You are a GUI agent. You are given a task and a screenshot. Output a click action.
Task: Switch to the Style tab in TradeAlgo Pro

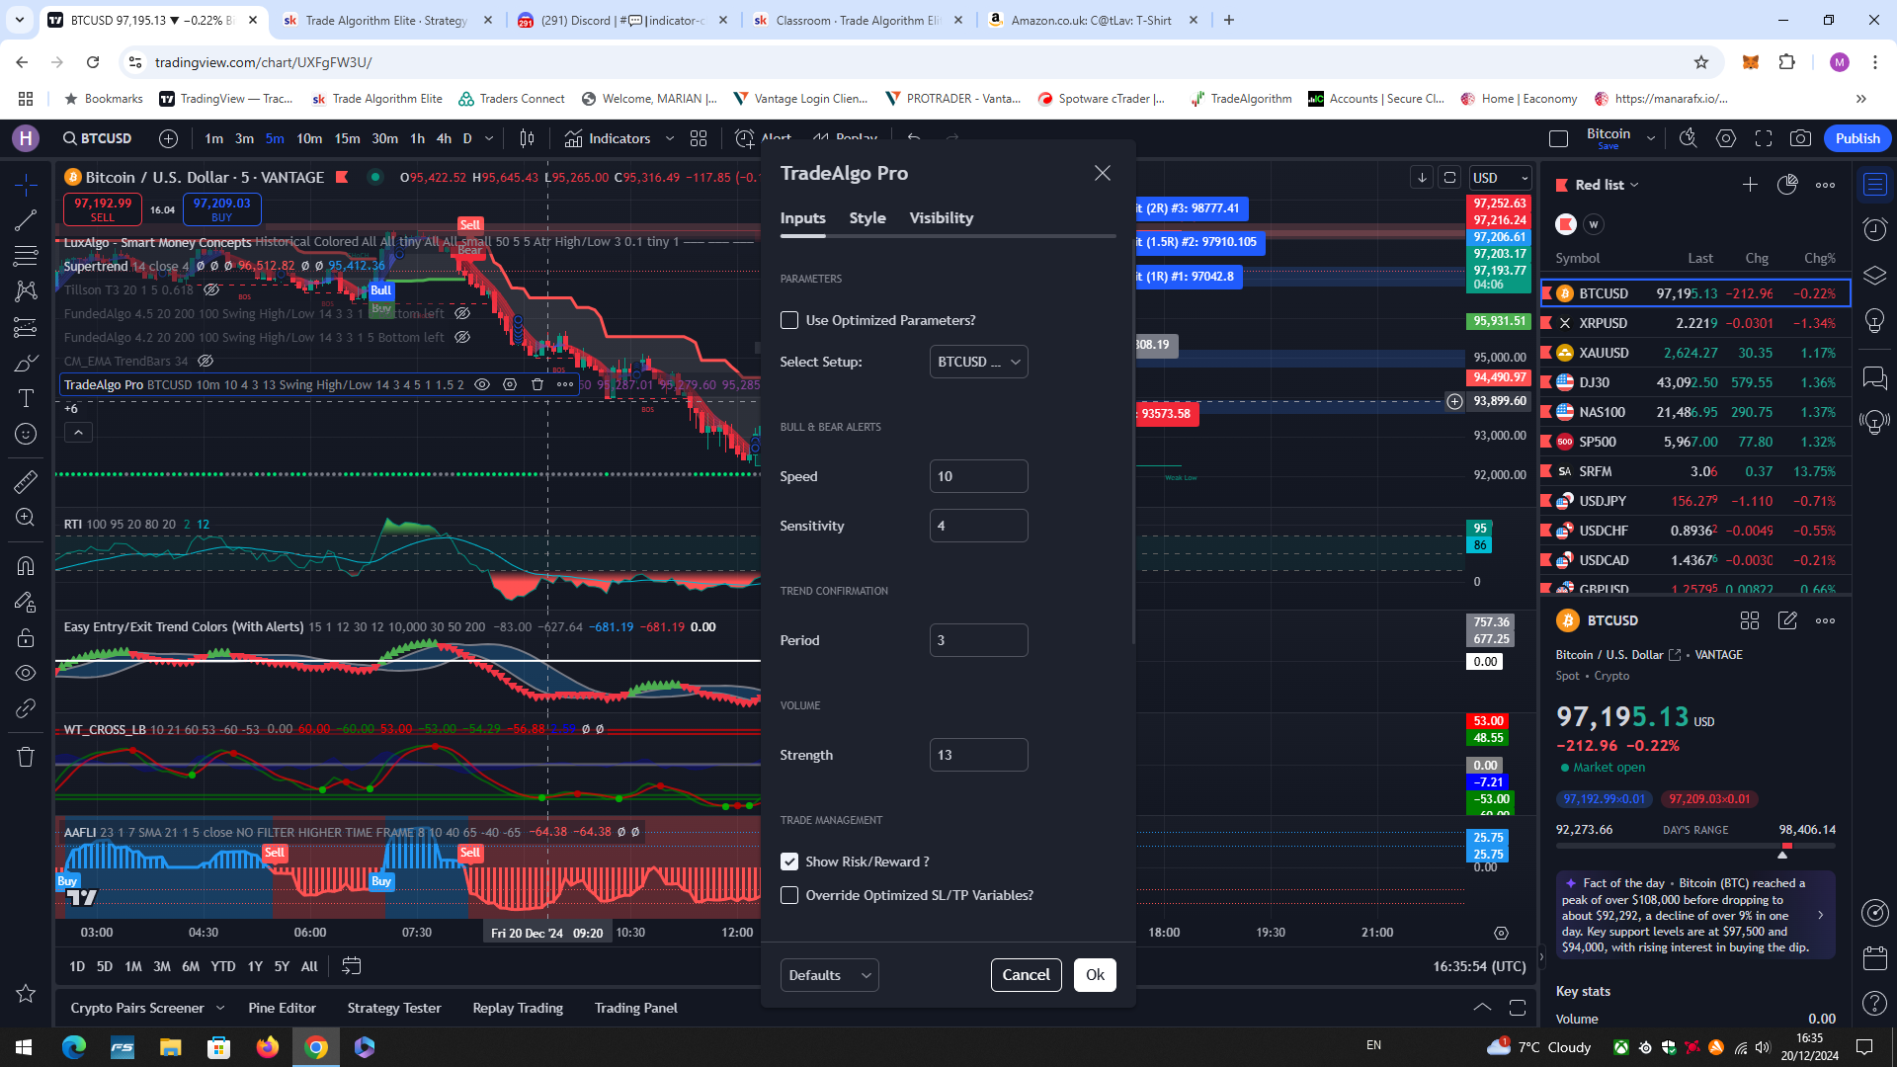point(866,218)
